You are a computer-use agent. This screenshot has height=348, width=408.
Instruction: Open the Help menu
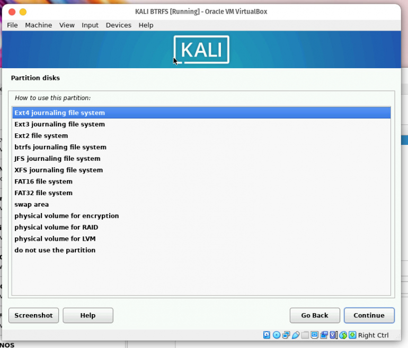[146, 25]
